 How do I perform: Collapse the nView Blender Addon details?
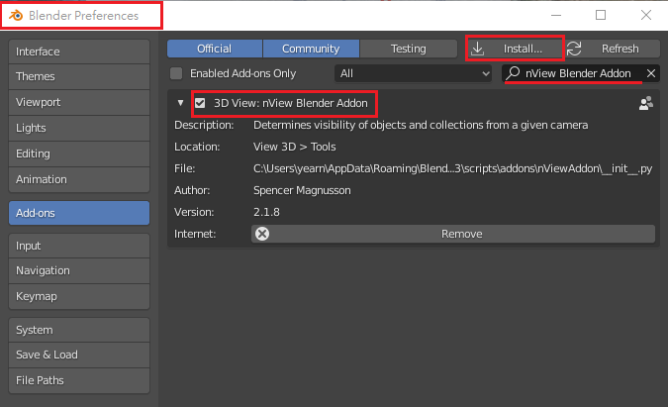point(180,103)
